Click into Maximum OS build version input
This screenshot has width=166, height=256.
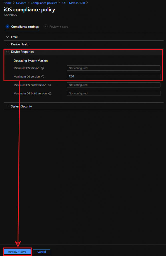[113, 93]
